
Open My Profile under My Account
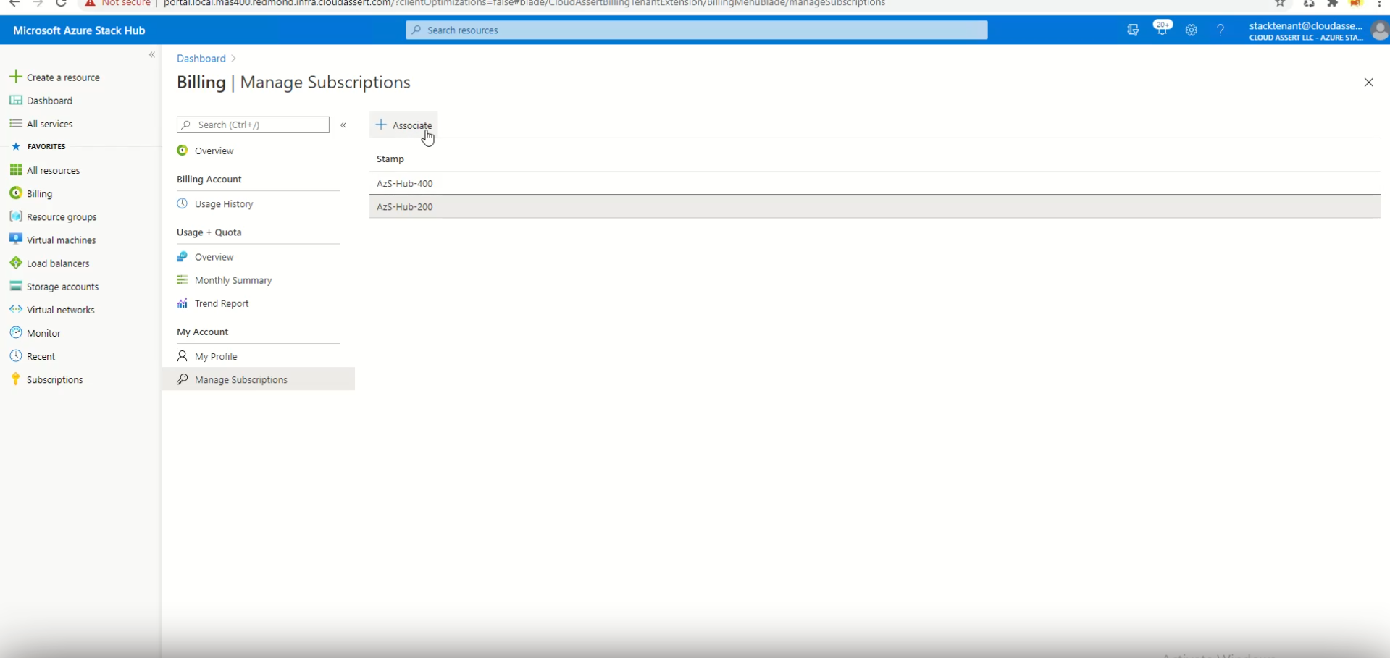click(216, 356)
